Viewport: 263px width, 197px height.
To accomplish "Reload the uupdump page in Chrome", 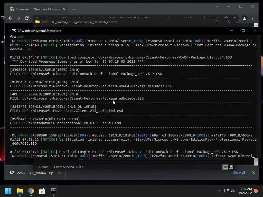I will tap(27, 18).
